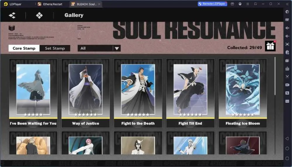The height and width of the screenshot is (167, 292).
Task: Click the Android recent apps square button
Action: [287, 159]
